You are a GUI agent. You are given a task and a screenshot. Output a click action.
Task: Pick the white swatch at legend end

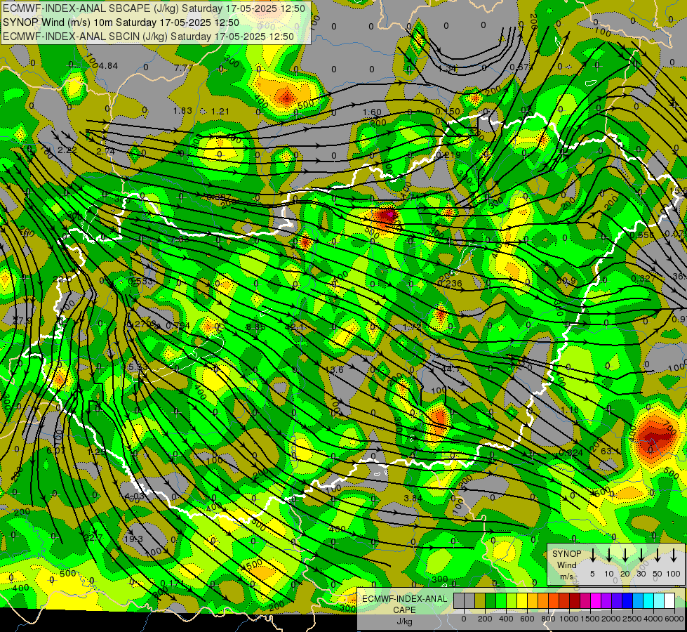669,600
